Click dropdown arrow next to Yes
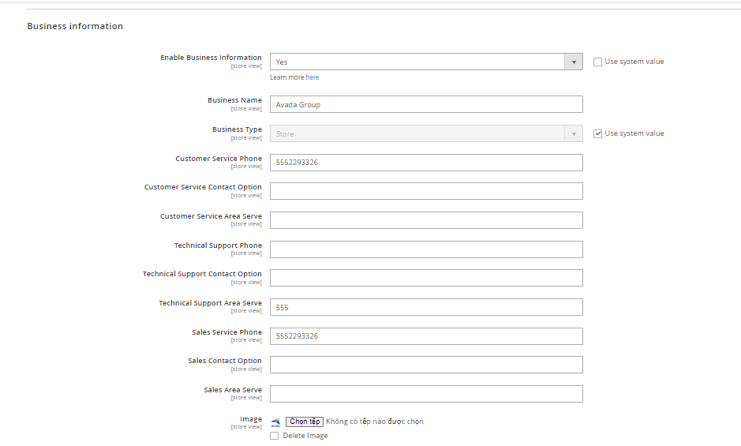This screenshot has height=446, width=741. pos(574,62)
